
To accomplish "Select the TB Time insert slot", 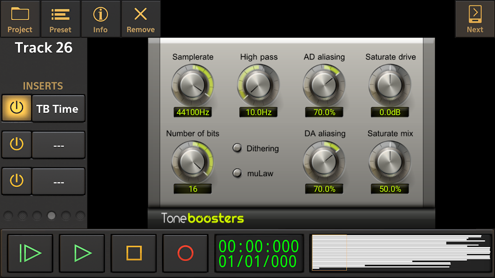I will (59, 108).
